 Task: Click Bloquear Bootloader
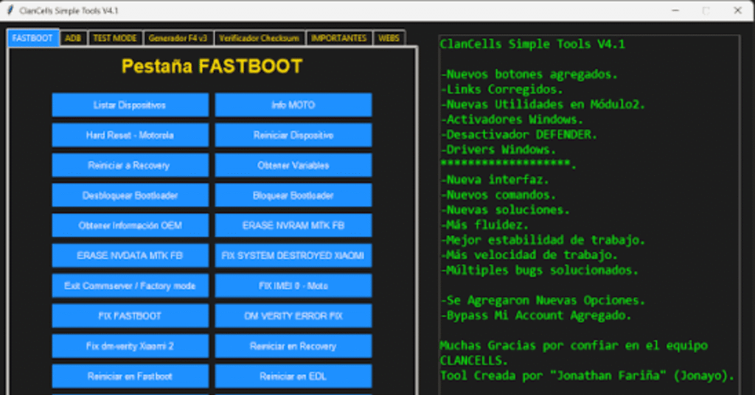pyautogui.click(x=293, y=195)
